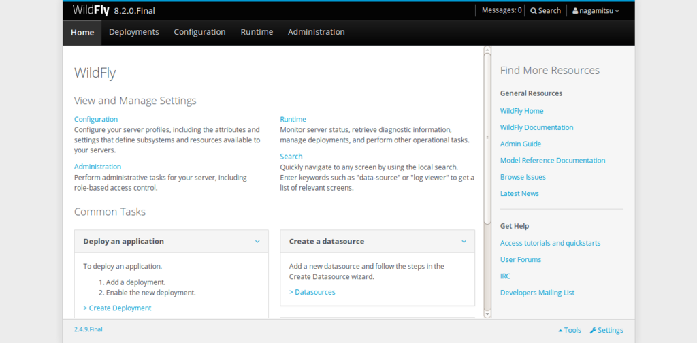Open Settings in the footer

click(x=606, y=330)
